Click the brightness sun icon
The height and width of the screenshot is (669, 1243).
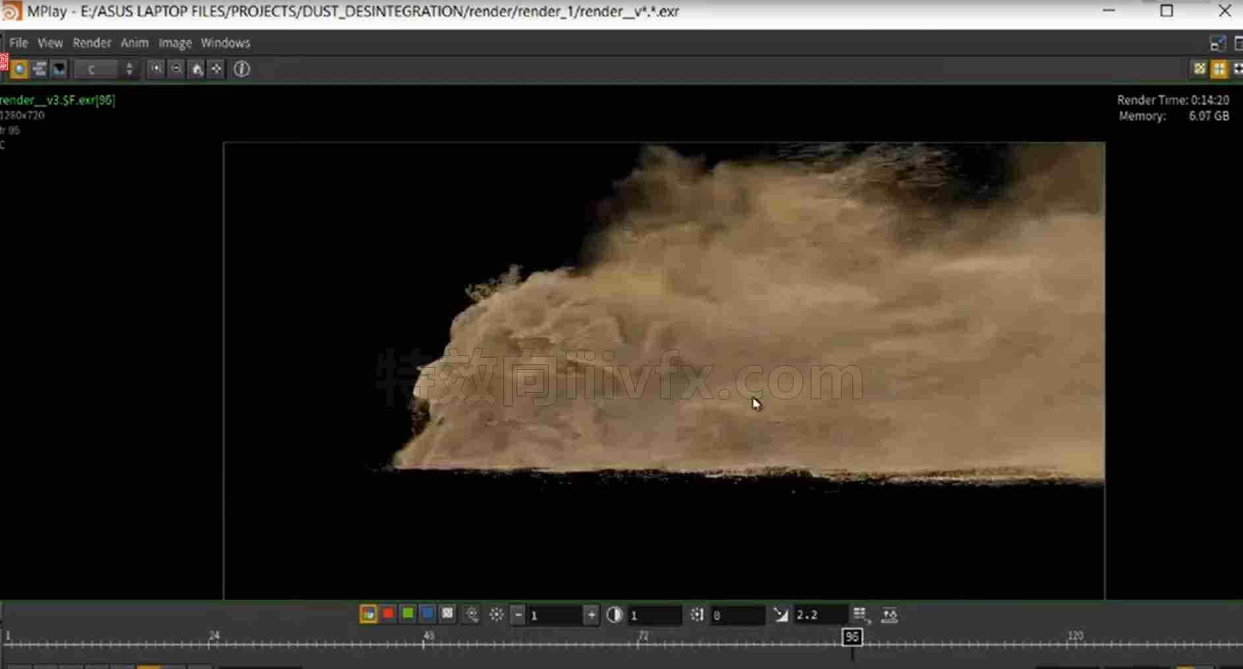click(497, 615)
